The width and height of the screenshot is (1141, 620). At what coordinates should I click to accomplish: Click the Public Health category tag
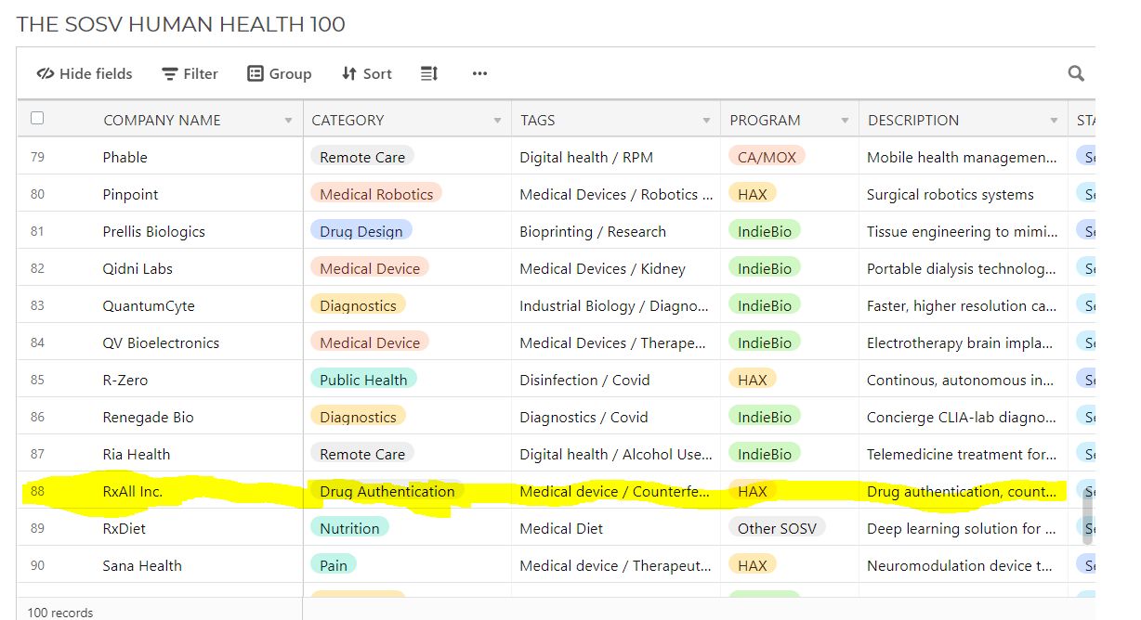tap(363, 380)
